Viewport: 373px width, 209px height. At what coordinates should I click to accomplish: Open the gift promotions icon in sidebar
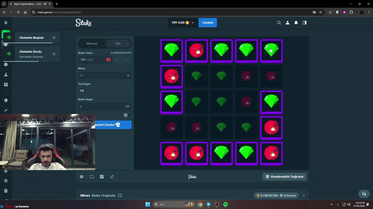pyautogui.click(x=6, y=191)
